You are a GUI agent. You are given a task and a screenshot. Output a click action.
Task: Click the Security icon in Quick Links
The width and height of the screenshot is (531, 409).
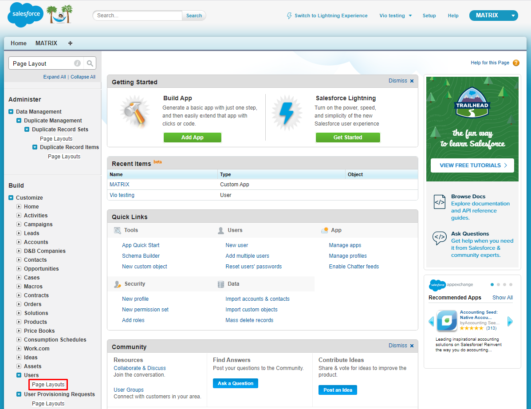click(x=117, y=284)
